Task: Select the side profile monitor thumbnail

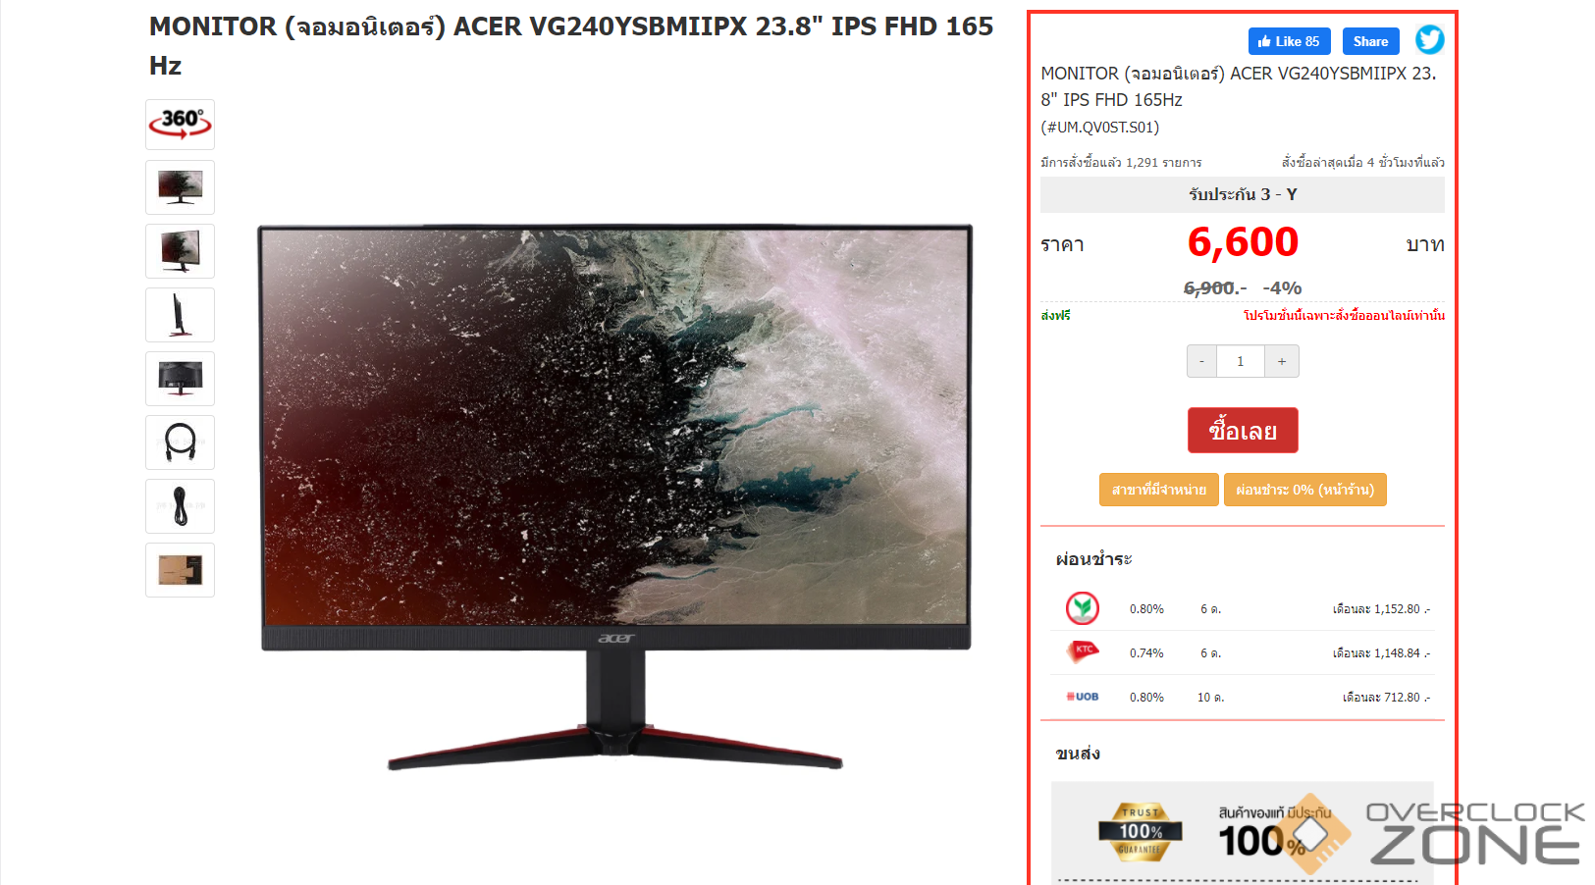Action: 180,315
